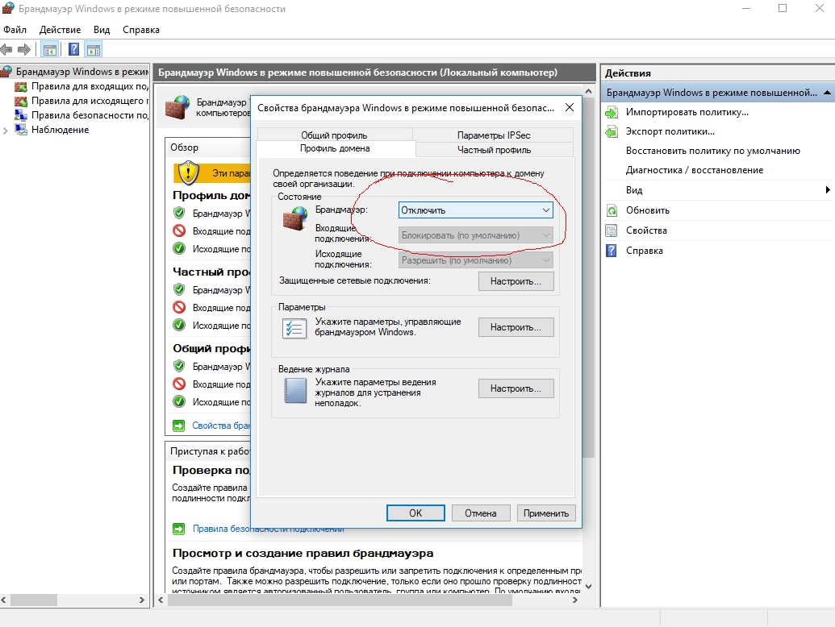Confirm the dialog with OK
The height and width of the screenshot is (627, 835).
415,513
